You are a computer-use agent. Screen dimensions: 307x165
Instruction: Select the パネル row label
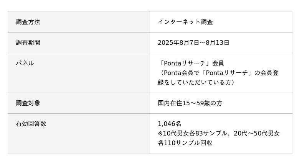[25, 64]
